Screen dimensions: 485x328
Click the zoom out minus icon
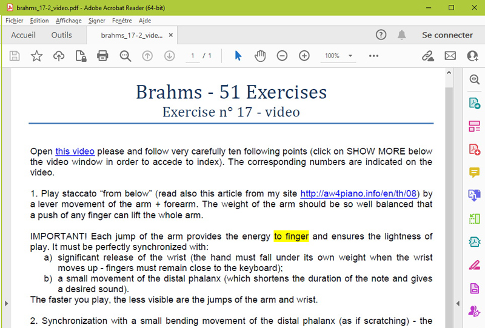282,56
